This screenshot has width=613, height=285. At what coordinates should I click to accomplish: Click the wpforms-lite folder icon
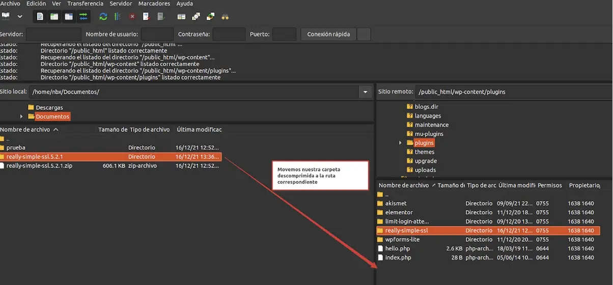(380, 239)
